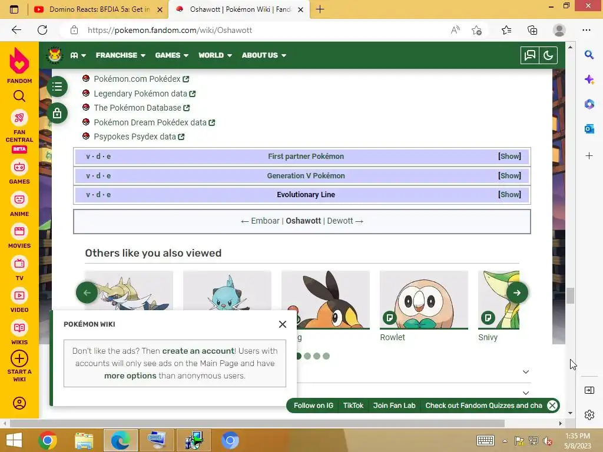
Task: Open the TV sidebar icon
Action: click(19, 264)
